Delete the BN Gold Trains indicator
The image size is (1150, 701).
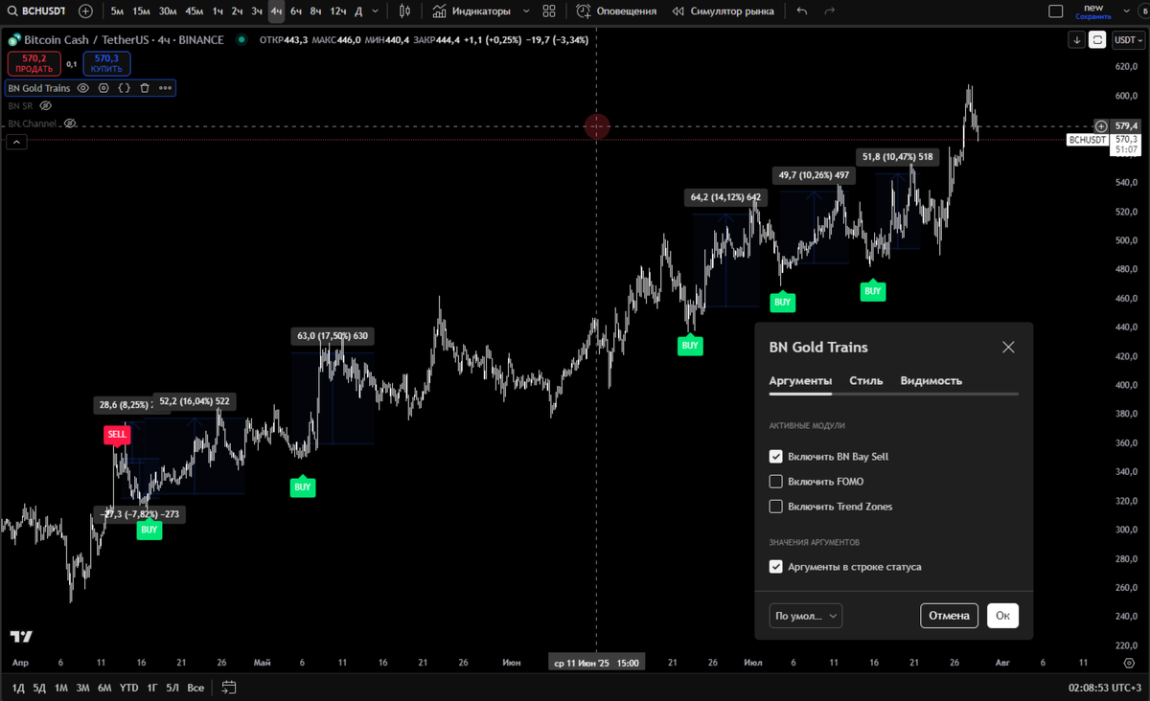point(145,88)
